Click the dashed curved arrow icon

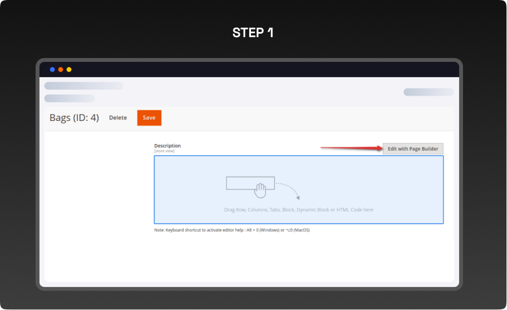pos(288,190)
